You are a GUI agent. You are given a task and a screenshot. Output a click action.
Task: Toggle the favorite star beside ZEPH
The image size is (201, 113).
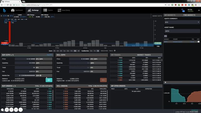(x=1, y=16)
